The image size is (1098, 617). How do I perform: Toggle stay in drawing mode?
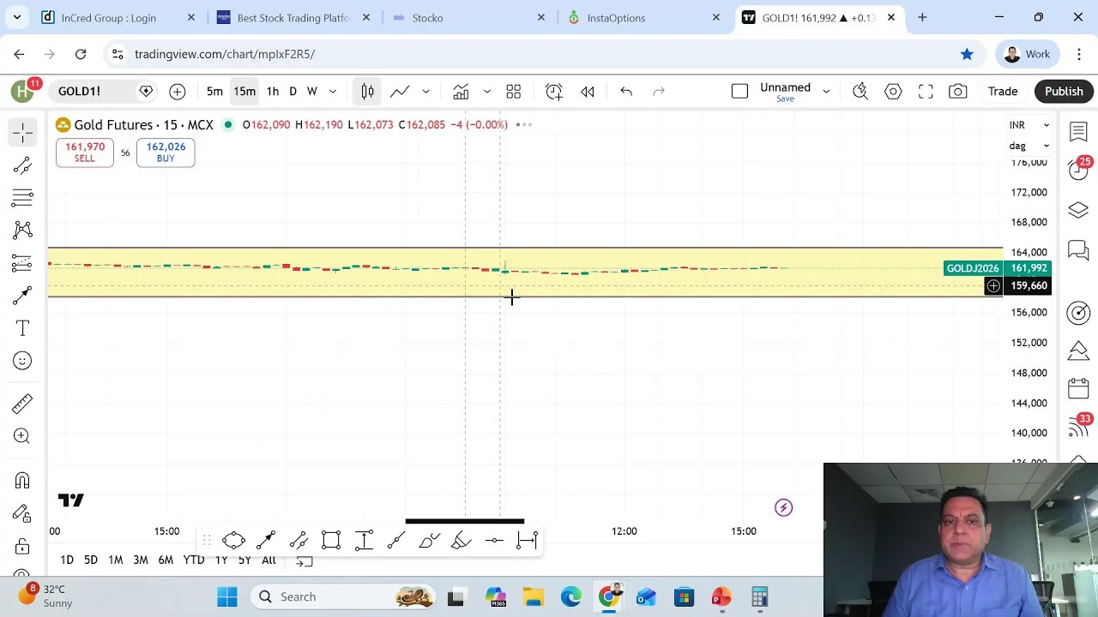click(22, 513)
